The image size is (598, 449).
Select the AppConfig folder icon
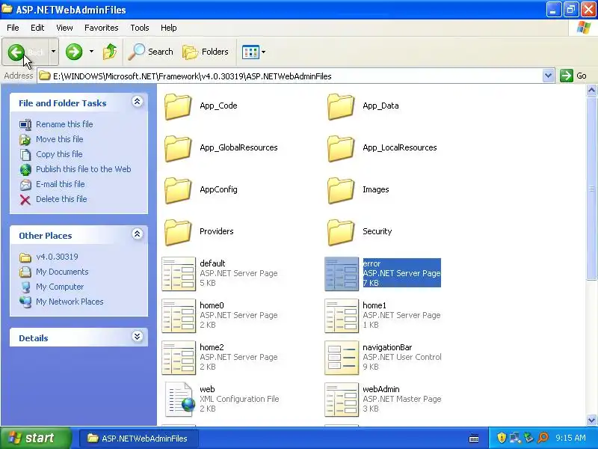[178, 191]
